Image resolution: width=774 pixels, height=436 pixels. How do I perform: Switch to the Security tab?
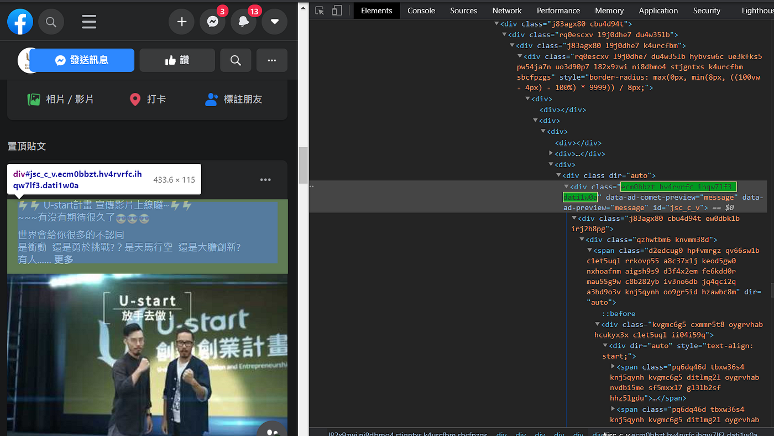point(707,11)
